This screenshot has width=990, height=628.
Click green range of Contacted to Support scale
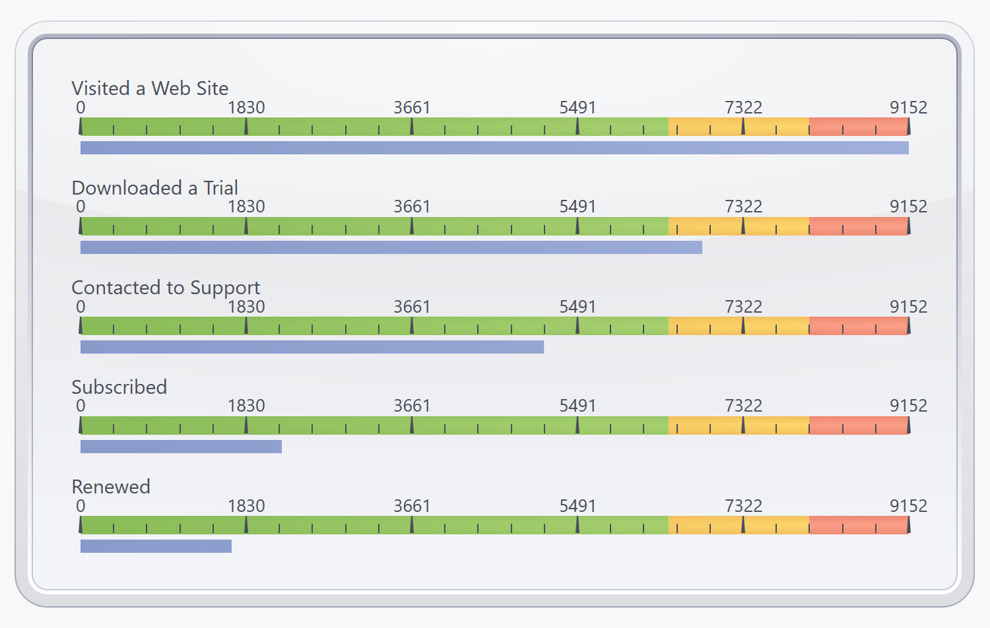374,326
